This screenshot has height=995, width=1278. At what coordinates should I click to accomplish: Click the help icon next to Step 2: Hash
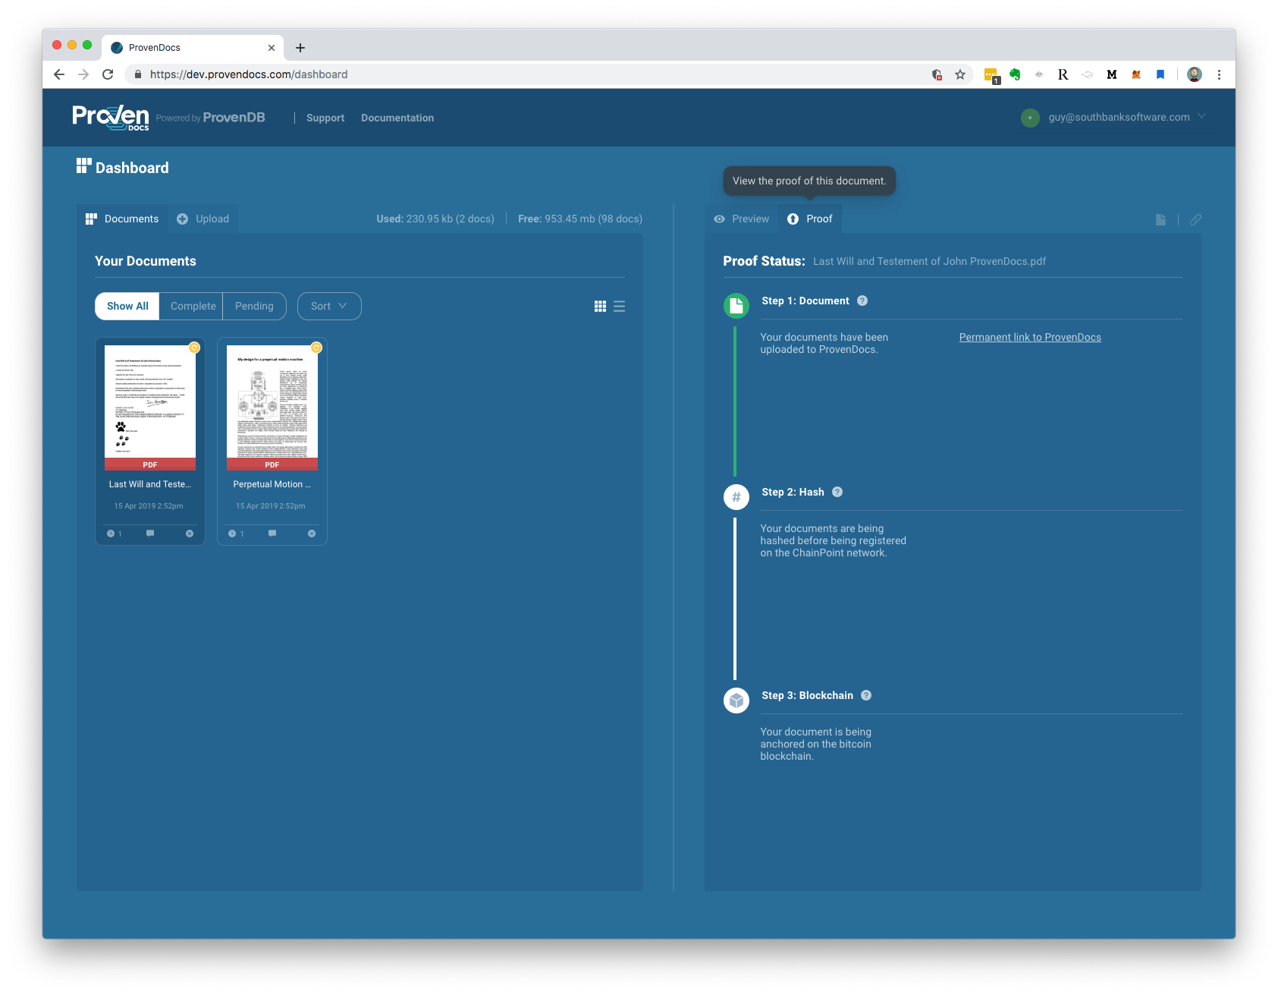[837, 492]
